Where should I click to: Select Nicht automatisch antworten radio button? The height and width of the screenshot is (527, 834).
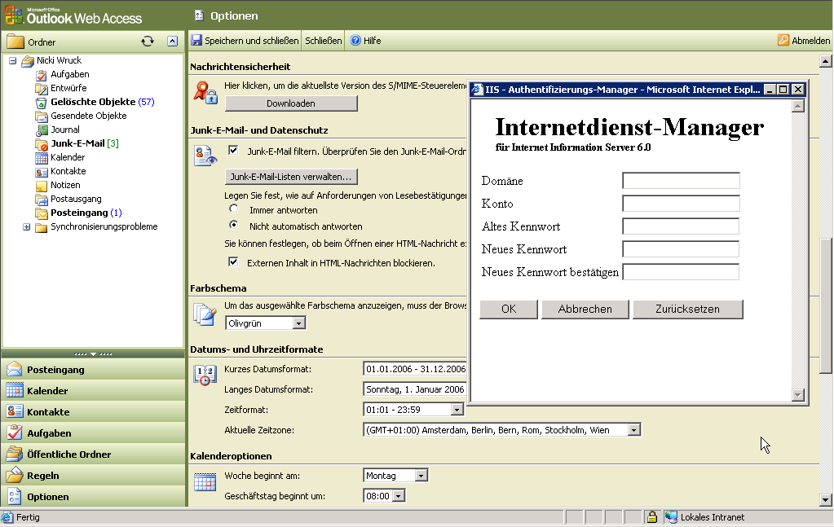point(233,225)
